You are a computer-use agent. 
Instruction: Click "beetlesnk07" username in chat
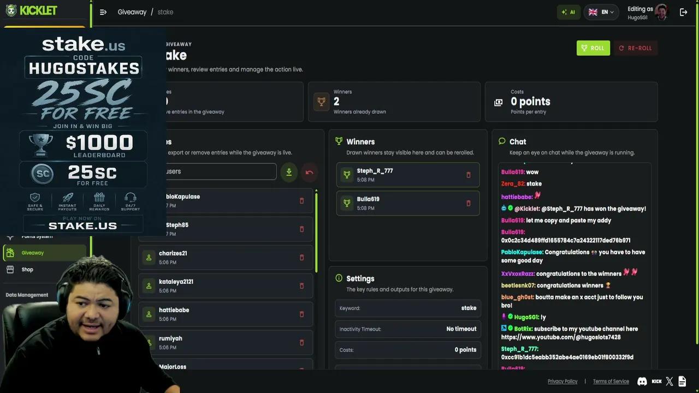coord(518,285)
